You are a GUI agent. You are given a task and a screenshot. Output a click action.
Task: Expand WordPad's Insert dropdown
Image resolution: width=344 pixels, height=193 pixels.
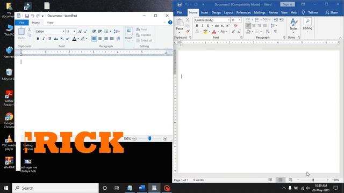[x=129, y=41]
